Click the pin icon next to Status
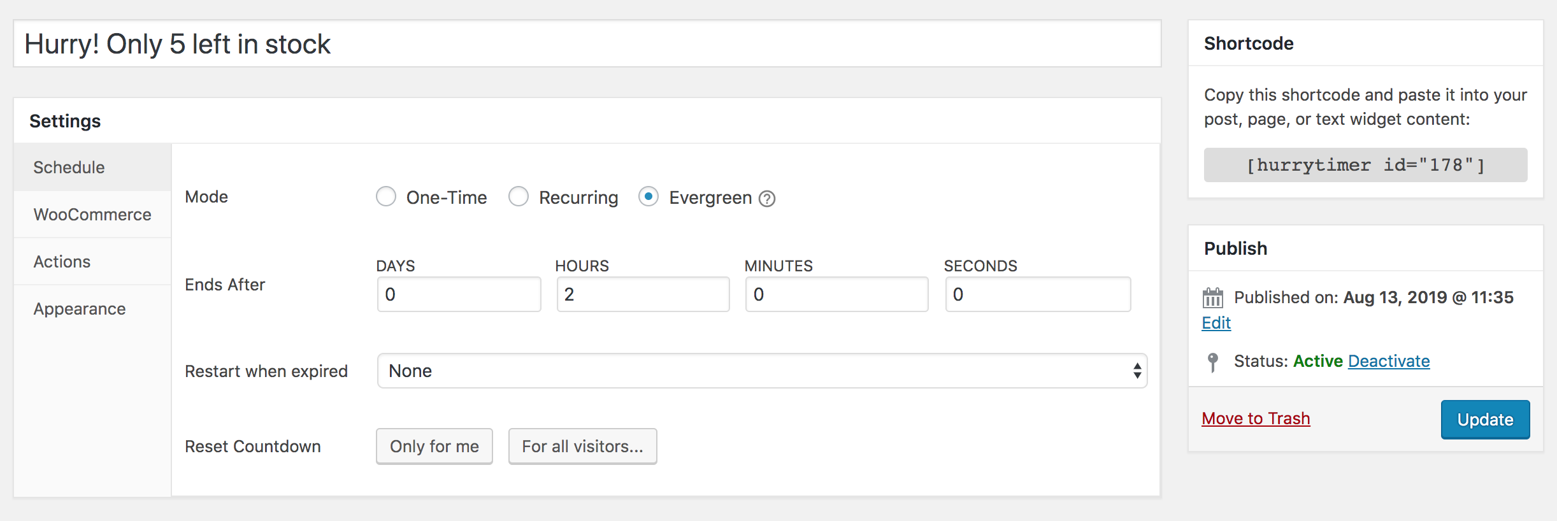The image size is (1557, 521). click(1212, 362)
